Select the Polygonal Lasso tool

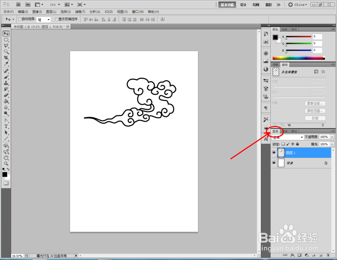[x=6, y=46]
